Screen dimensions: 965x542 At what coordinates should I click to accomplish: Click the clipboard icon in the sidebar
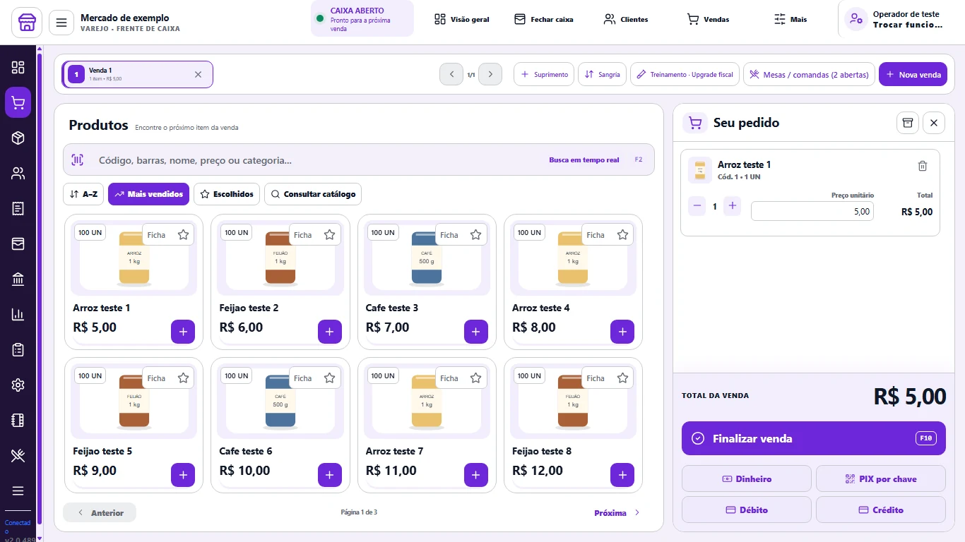(x=18, y=349)
